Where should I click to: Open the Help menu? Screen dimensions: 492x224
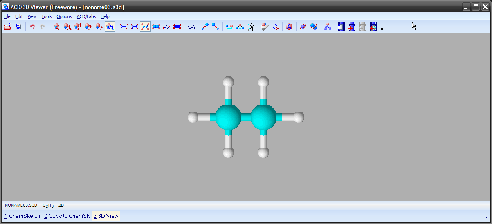(105, 16)
